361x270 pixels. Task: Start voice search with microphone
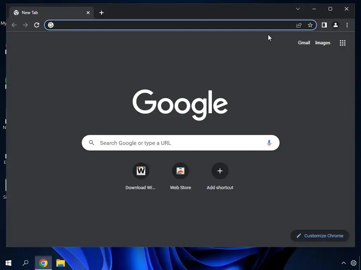pyautogui.click(x=269, y=143)
